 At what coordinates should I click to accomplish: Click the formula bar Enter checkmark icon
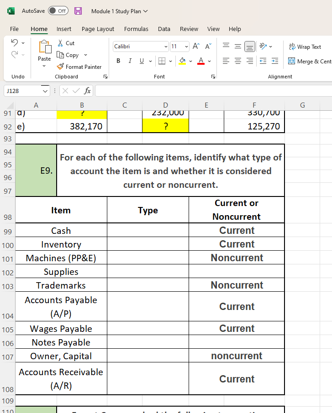coord(76,91)
